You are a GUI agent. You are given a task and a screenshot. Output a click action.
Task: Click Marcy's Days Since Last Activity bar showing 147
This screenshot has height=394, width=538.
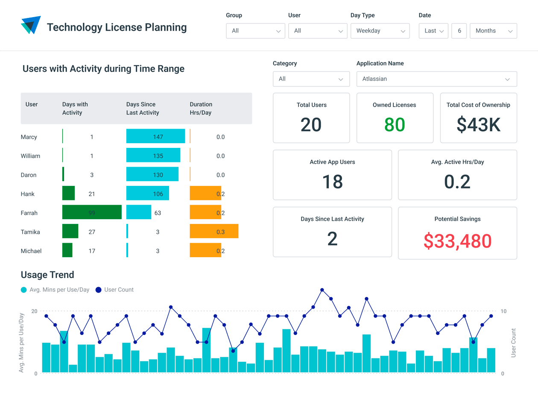[x=155, y=136]
